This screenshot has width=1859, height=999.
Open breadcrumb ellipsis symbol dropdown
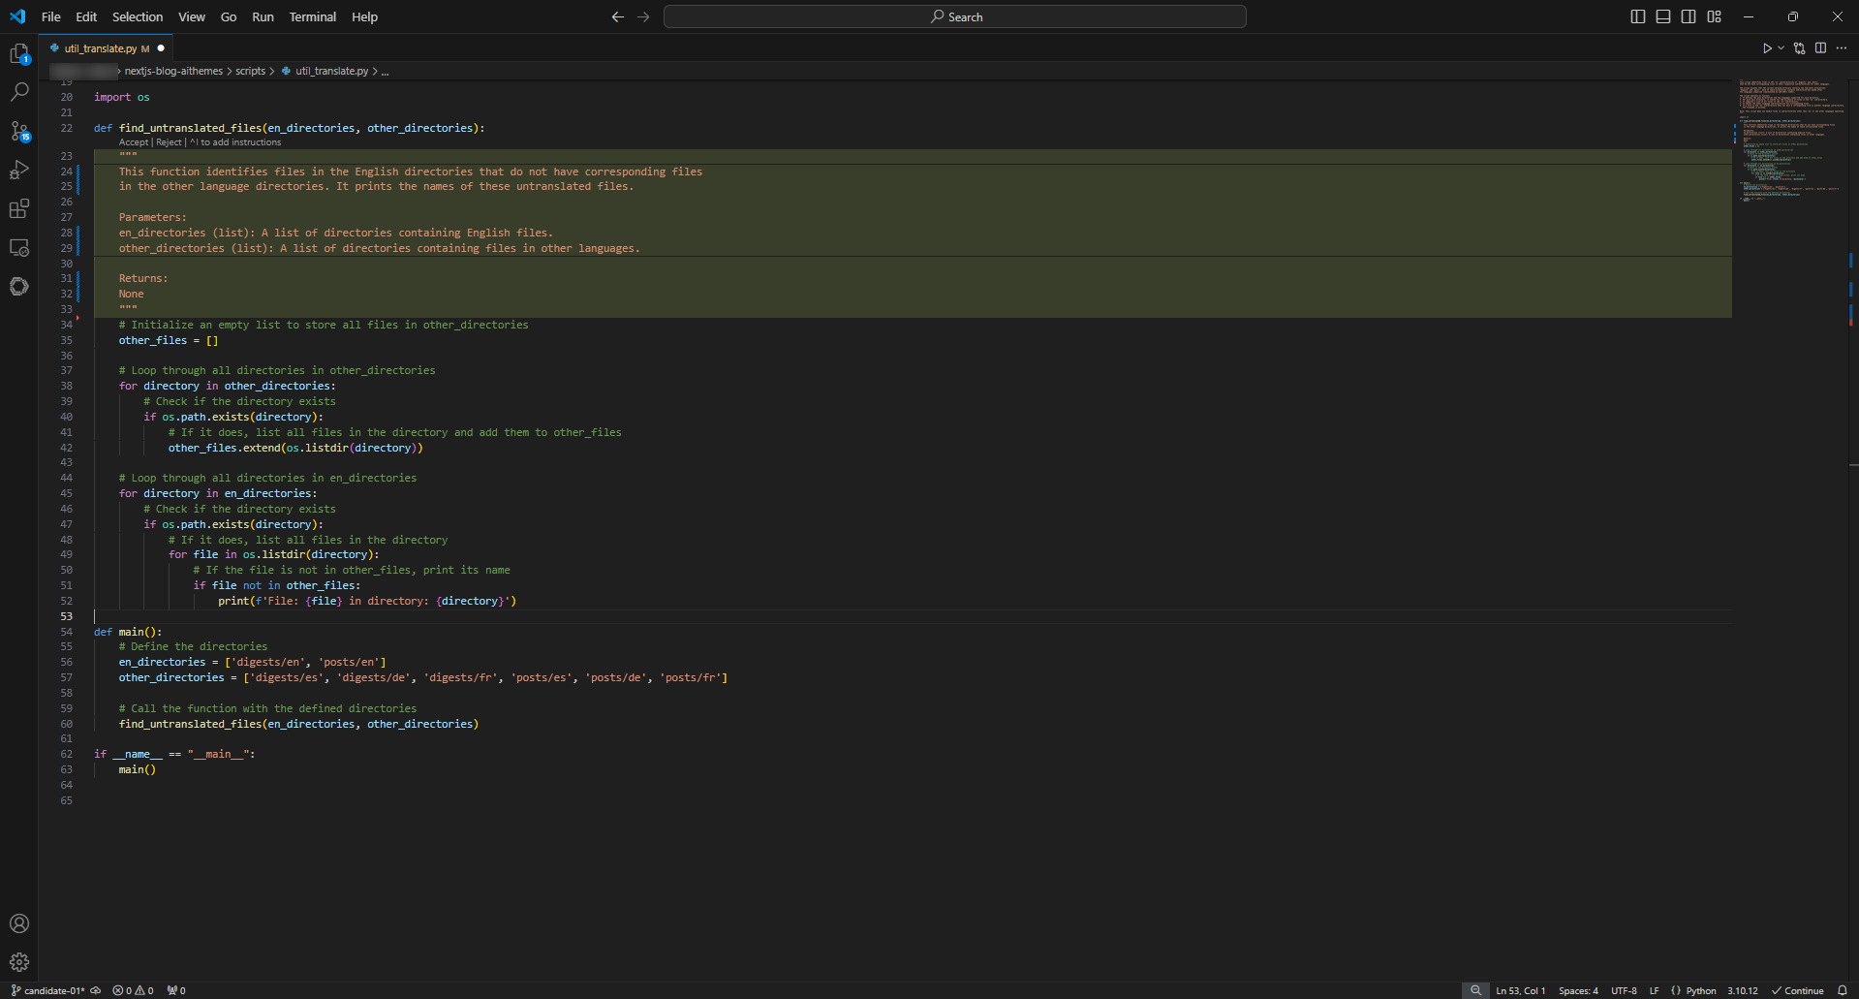(385, 71)
